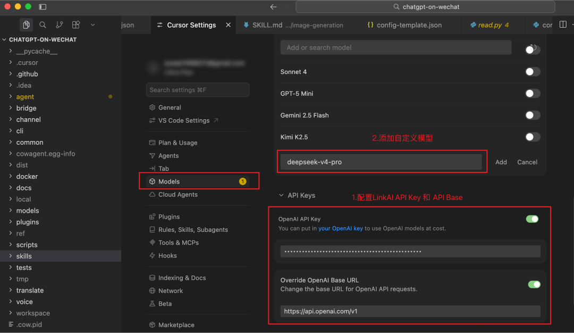Screen dimensions: 574x333
Task: Open the Models settings section
Action: [198, 181]
